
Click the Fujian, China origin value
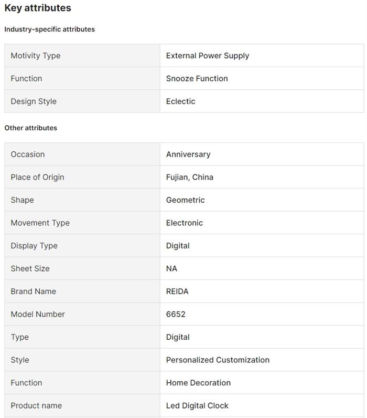click(x=190, y=177)
